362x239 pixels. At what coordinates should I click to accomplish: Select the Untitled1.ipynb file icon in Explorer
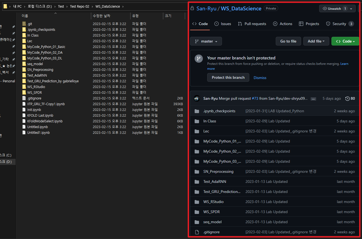pos(24,132)
